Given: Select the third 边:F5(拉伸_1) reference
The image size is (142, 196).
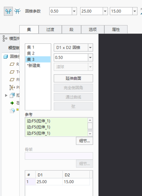Looking at the screenshot, I should click(x=56, y=133).
